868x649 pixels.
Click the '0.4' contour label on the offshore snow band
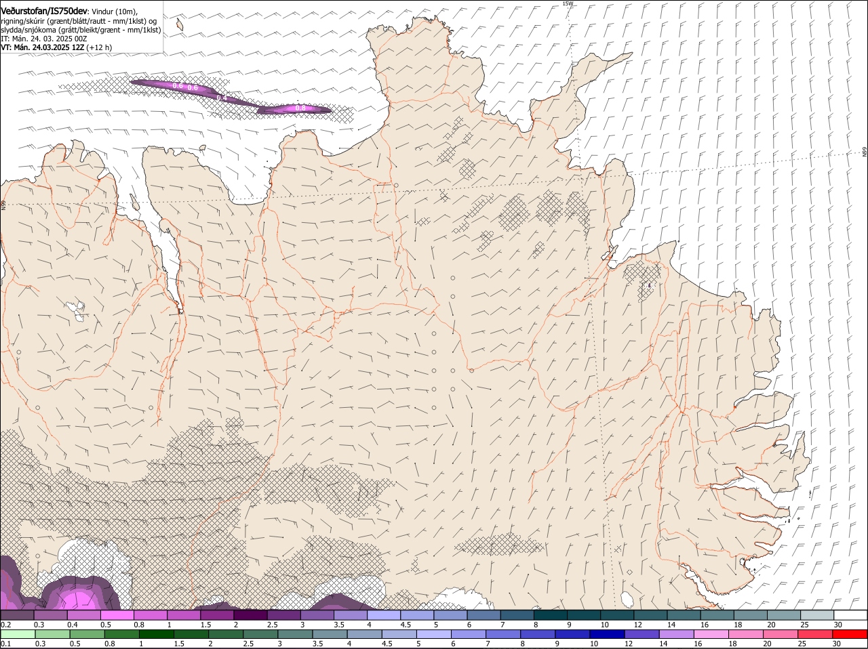pyautogui.click(x=221, y=98)
